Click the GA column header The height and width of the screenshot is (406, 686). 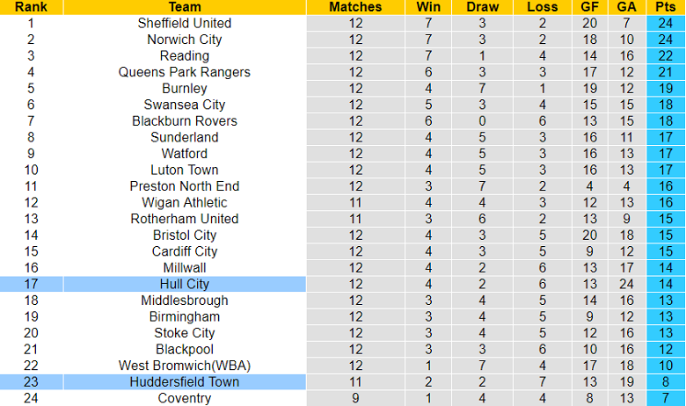coord(627,7)
